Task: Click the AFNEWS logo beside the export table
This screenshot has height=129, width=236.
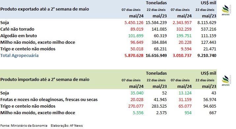Action: pos(226,10)
